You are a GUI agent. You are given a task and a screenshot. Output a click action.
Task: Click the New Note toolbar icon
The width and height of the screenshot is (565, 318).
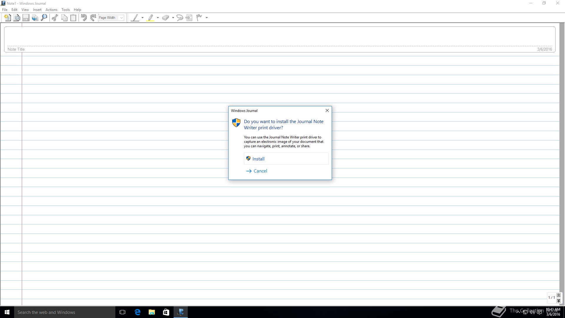point(8,18)
